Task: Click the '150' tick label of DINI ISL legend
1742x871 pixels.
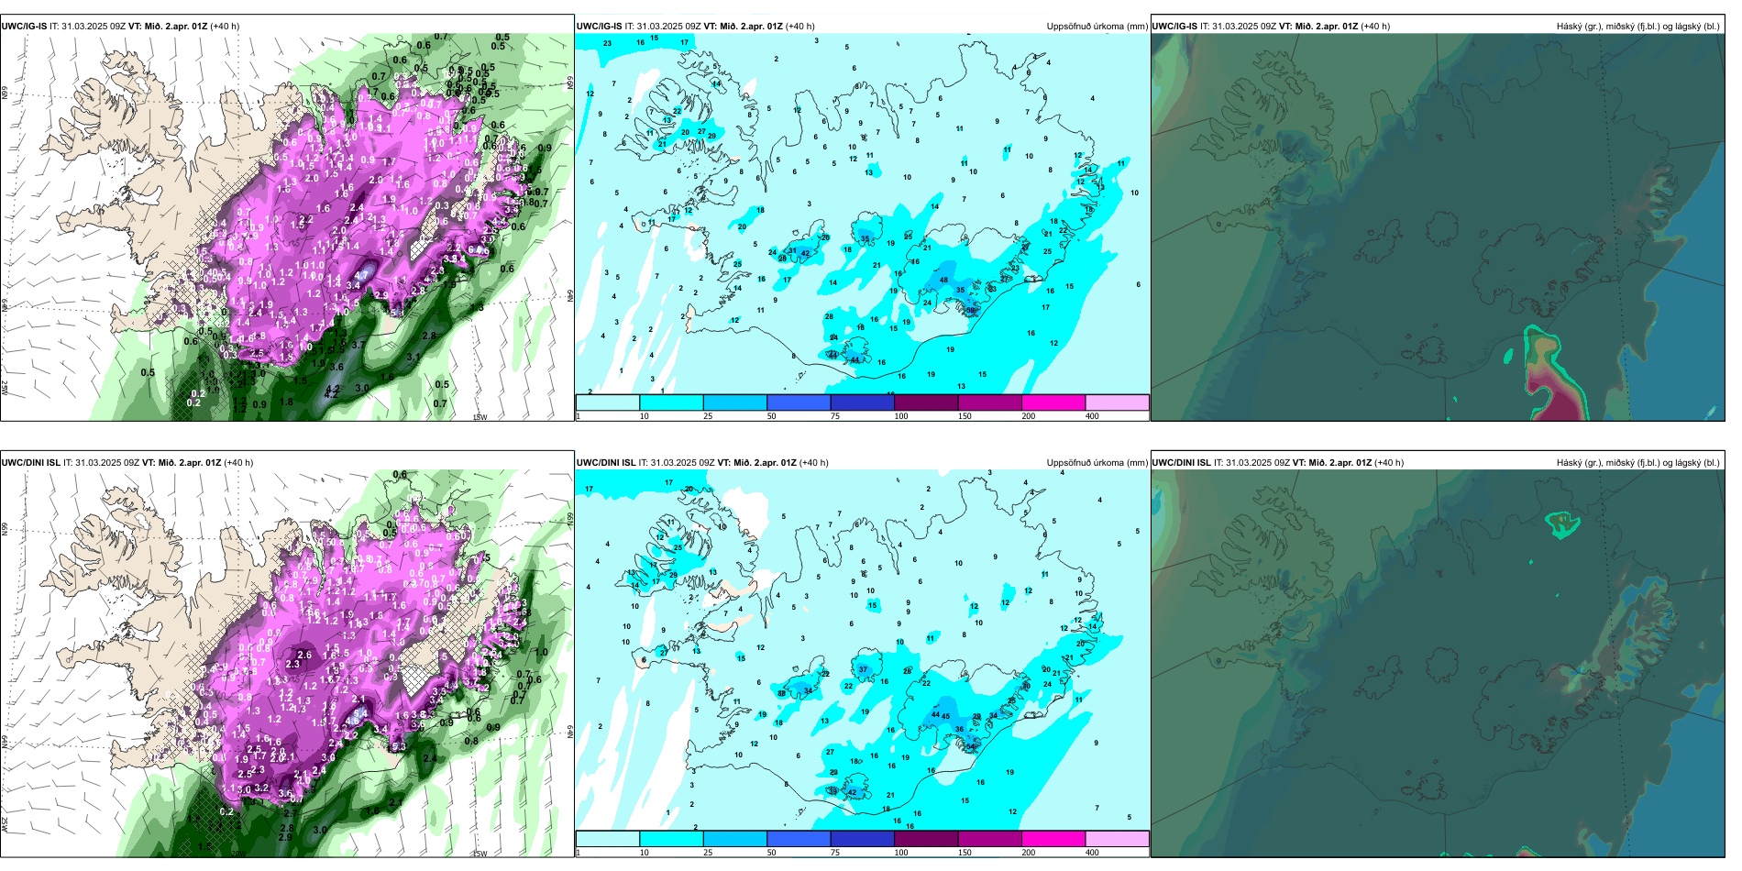Action: click(x=965, y=853)
